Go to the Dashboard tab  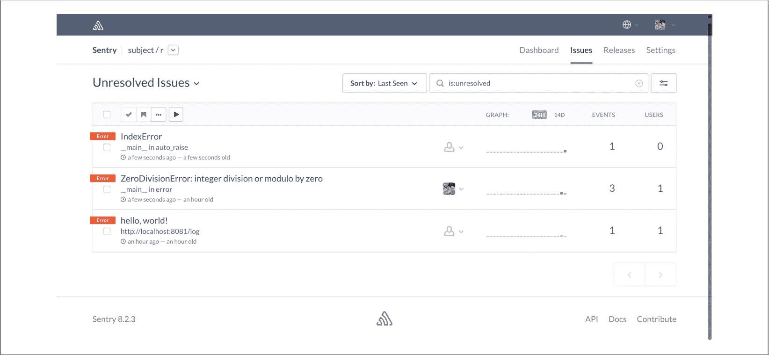coord(539,50)
